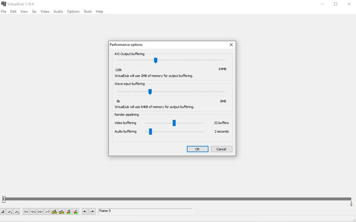356x222 pixels.
Task: Click the Mark out selection icon
Action: tap(92, 211)
